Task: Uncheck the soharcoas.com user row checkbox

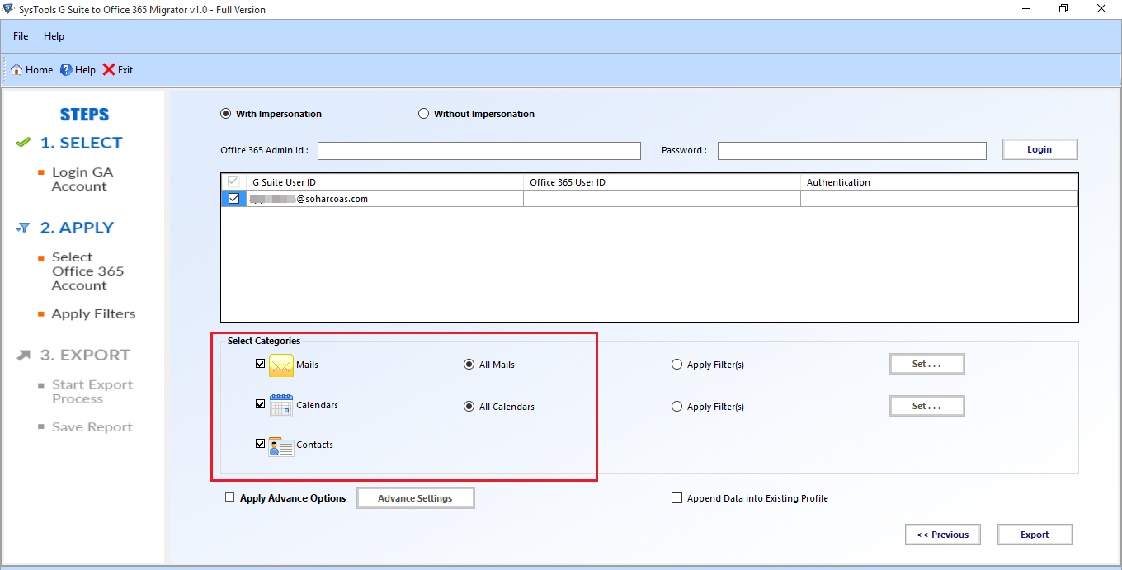Action: click(x=234, y=198)
